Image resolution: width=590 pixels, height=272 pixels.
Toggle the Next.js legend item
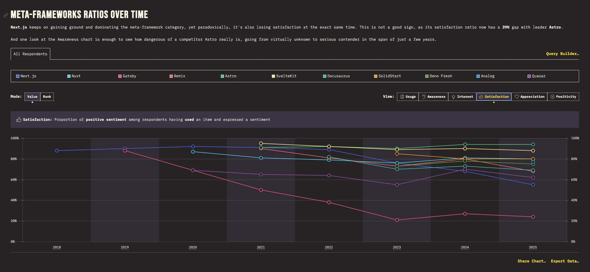(26, 76)
